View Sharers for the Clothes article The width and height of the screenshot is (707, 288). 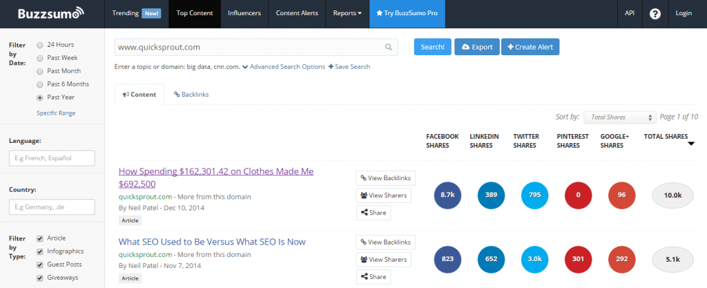(x=384, y=195)
